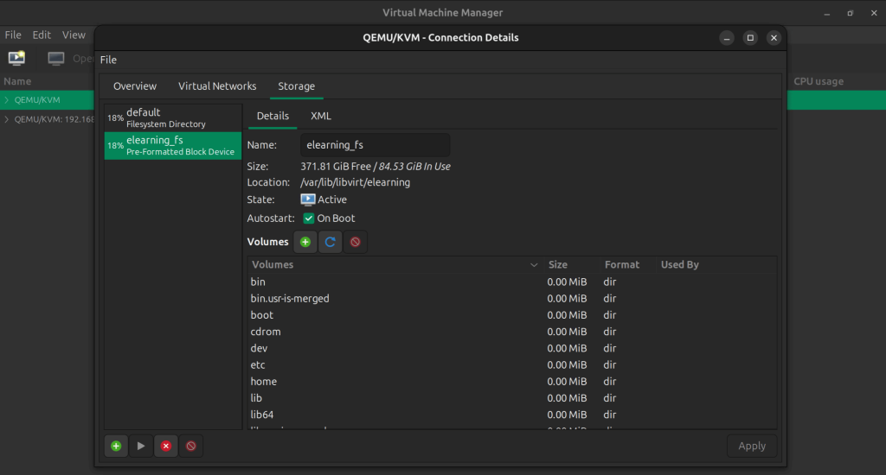Sort volumes by the Format column

pos(627,264)
